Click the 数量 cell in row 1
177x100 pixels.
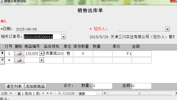pyautogui.click(x=103, y=53)
